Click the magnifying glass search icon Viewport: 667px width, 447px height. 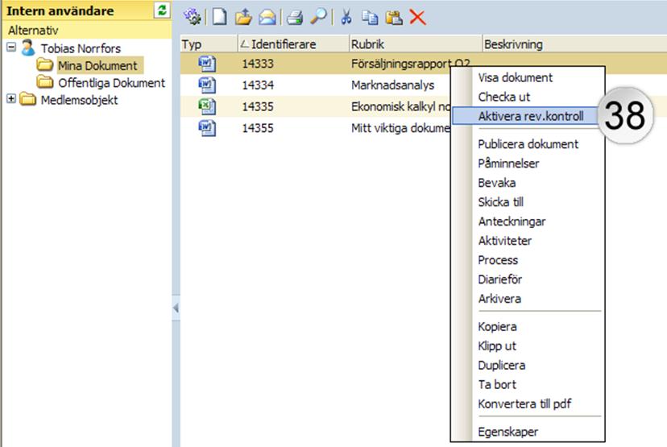(318, 17)
